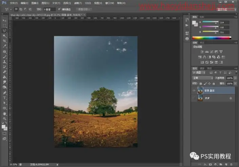
Task: Toggle lock all
Action: pos(214,83)
